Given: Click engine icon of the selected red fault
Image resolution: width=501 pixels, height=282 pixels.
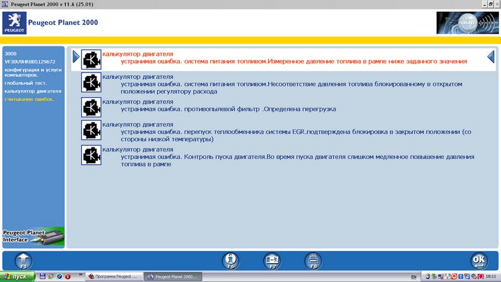Looking at the screenshot, I should pos(91,60).
